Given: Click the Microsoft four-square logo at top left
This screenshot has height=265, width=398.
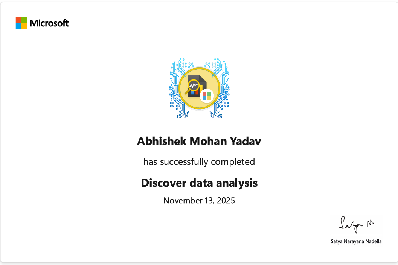Looking at the screenshot, I should (21, 23).
